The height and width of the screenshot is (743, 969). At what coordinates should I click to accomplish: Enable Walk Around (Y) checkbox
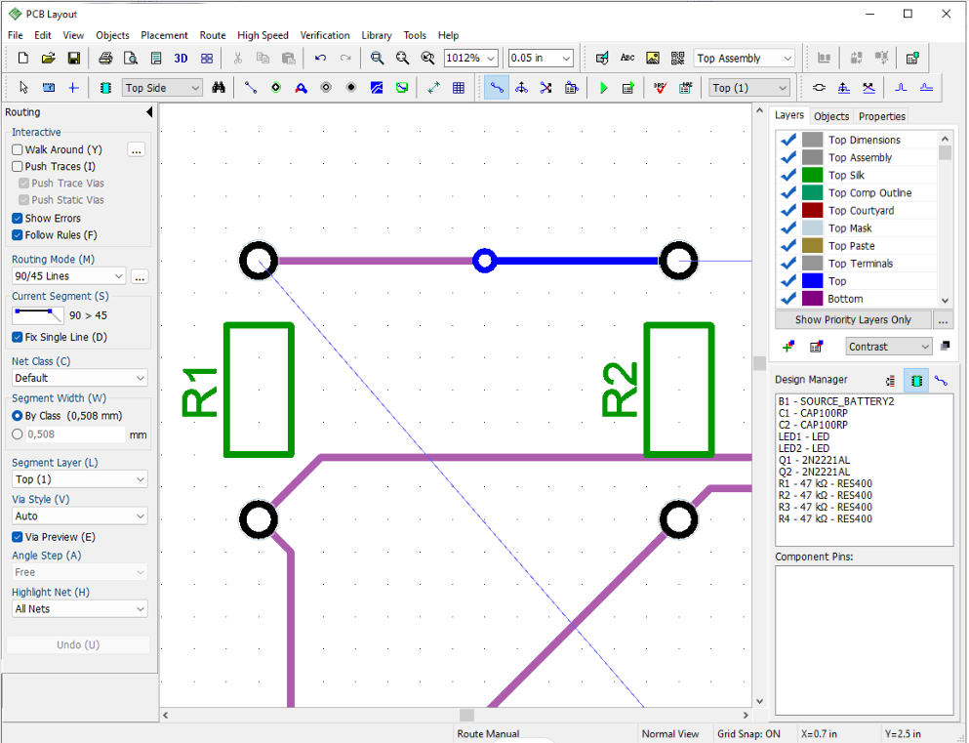pos(18,149)
